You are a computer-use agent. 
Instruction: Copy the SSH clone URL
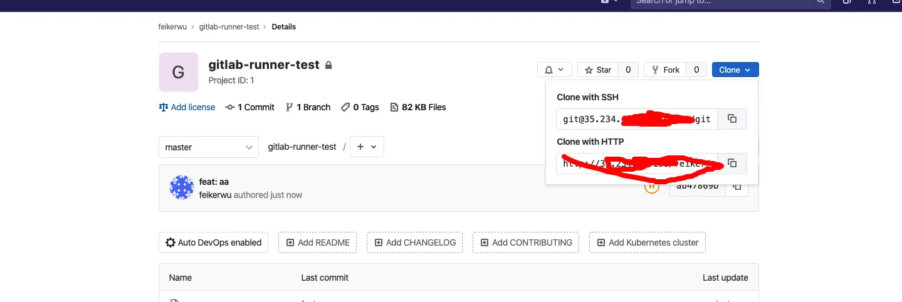(x=732, y=119)
